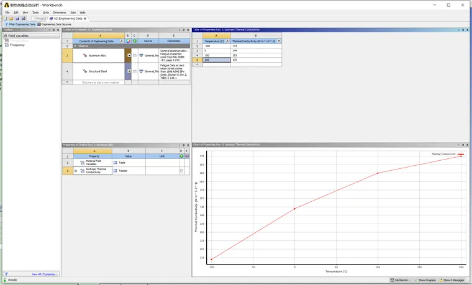Click the pin icon beside Contents of Engineering Data
The height and width of the screenshot is (285, 472).
click(121, 41)
